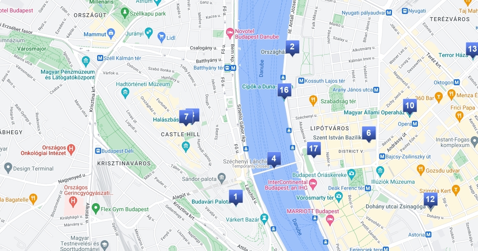This screenshot has height=251, width=478.
Task: Click the Lidl shopping cart icon
Action: tap(161, 37)
